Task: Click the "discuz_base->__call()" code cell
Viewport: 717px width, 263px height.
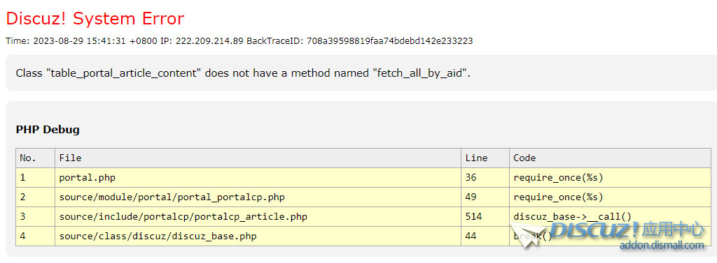Action: tap(611, 217)
